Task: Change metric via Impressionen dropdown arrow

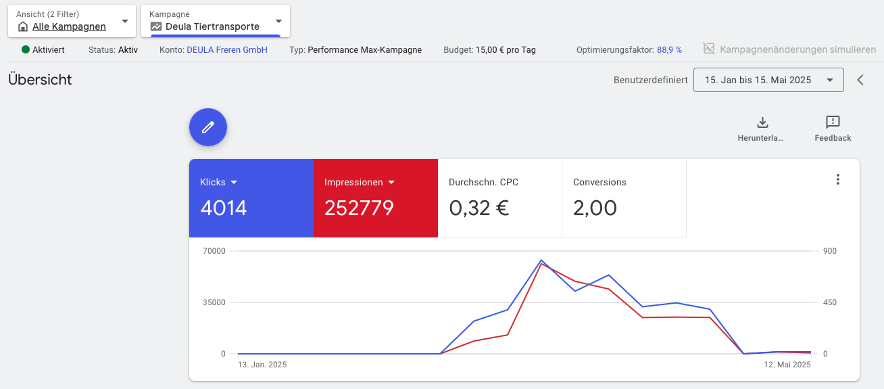Action: pyautogui.click(x=391, y=183)
